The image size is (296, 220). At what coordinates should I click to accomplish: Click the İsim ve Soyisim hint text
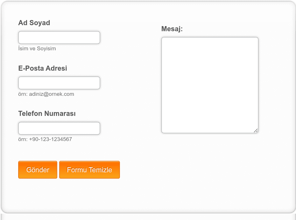(37, 49)
